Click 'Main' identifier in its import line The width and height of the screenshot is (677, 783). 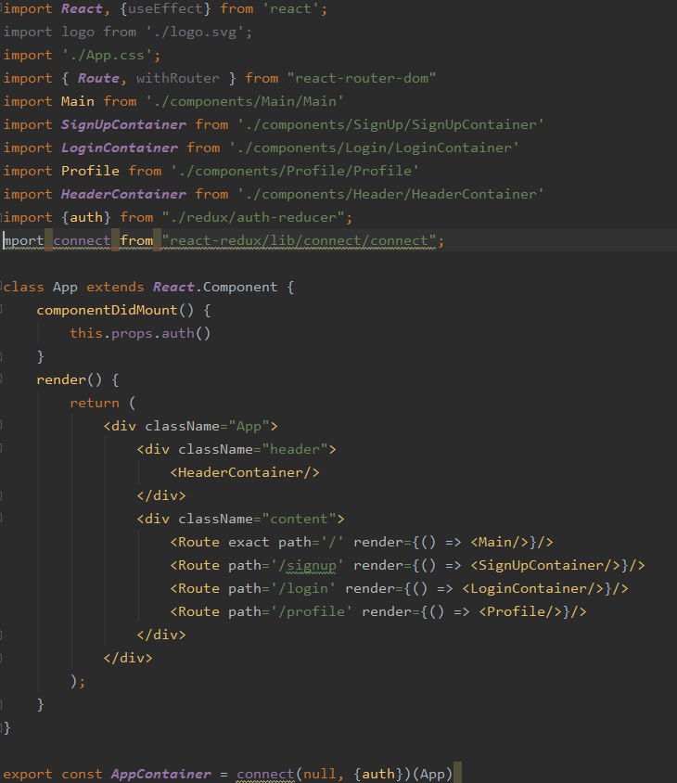[77, 101]
